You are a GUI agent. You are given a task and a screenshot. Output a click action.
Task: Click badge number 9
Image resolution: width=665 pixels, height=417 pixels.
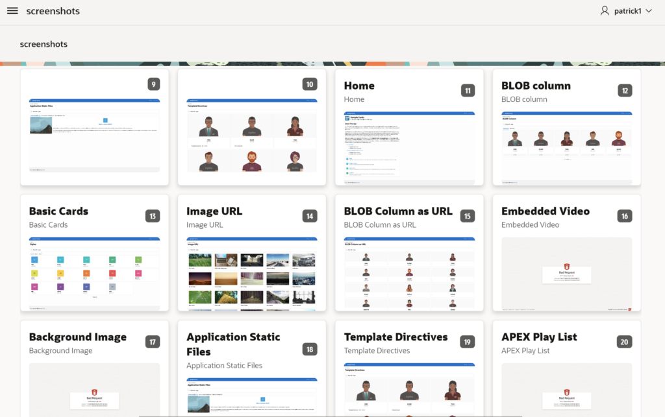[x=153, y=84]
